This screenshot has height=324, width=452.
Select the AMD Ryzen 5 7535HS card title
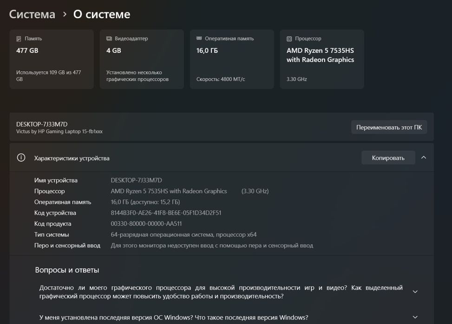[320, 55]
